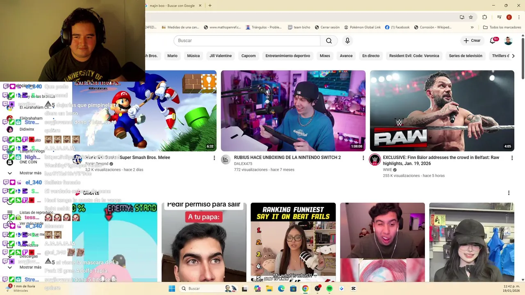This screenshot has width=525, height=295.
Task: Select the Capcom filter chip
Action: [x=249, y=56]
